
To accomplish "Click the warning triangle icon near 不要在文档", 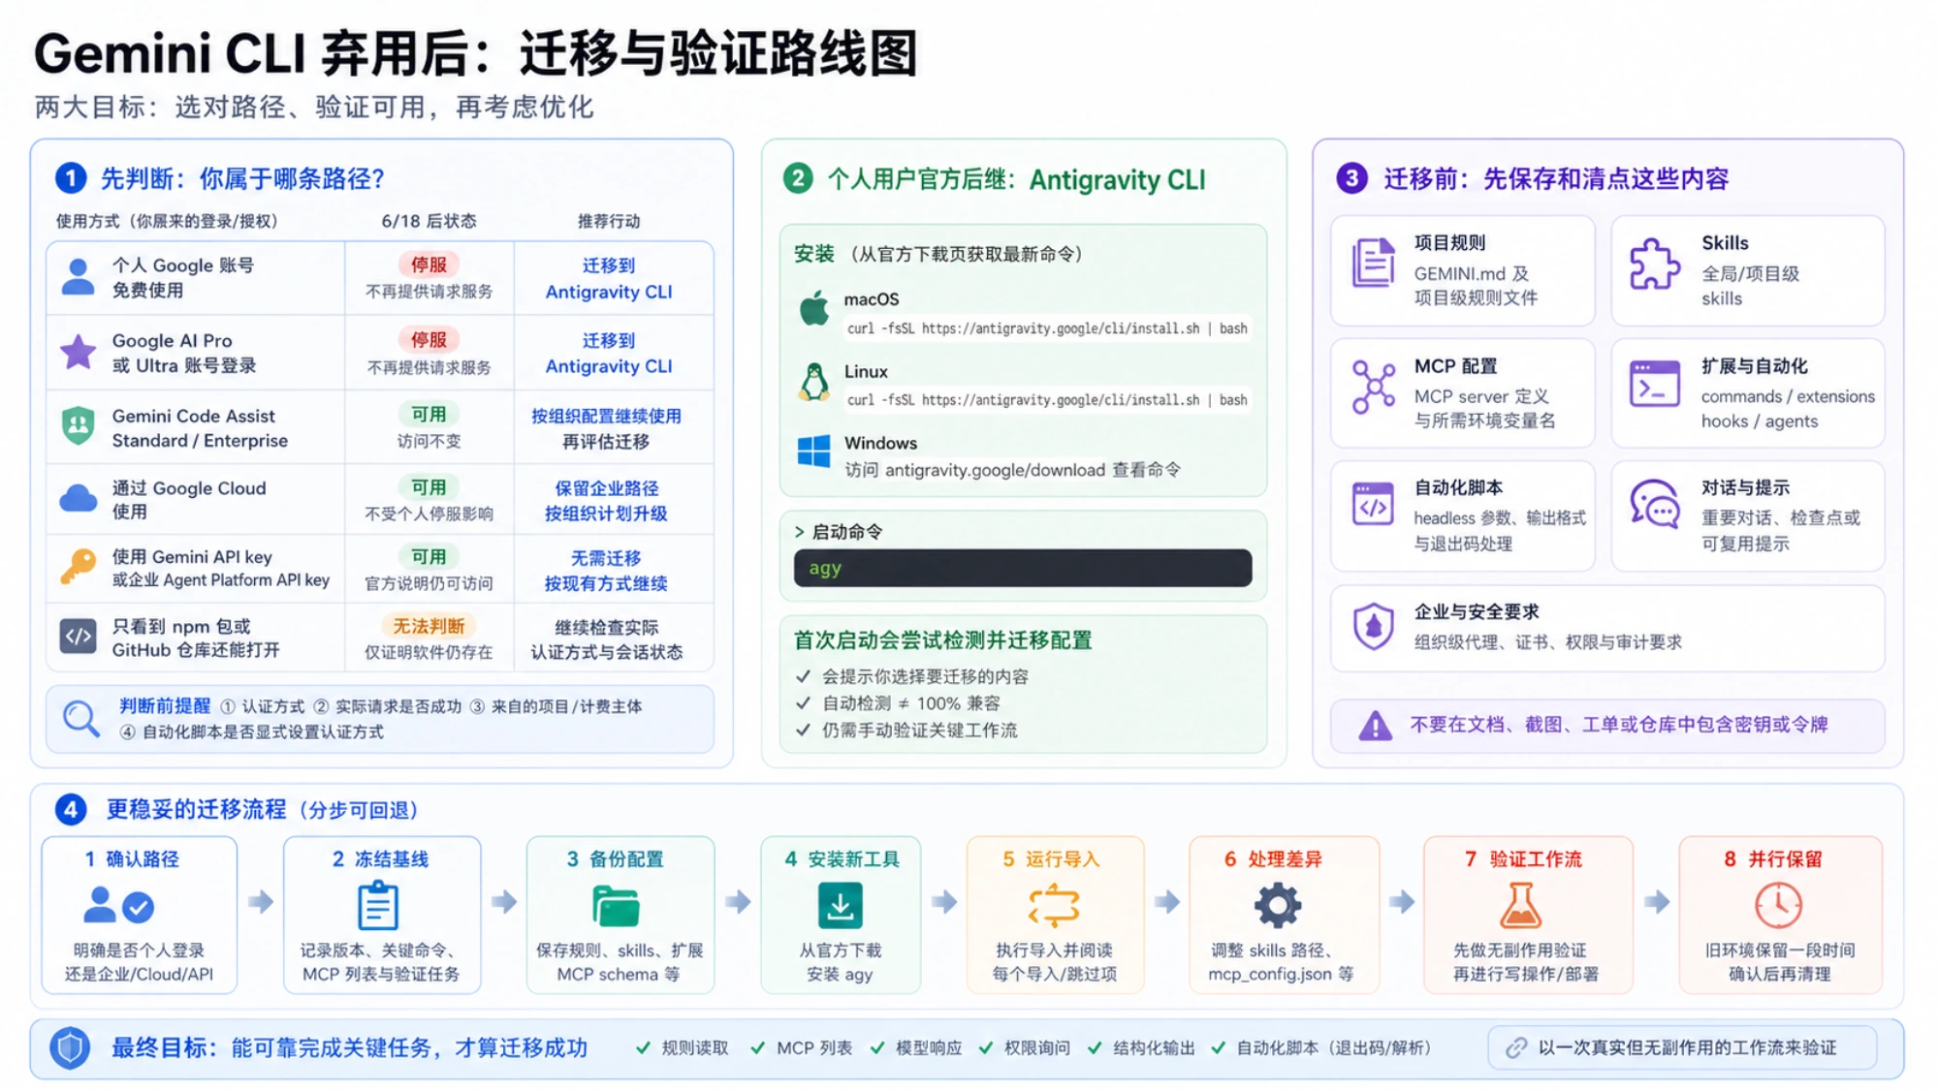I will pyautogui.click(x=1375, y=726).
